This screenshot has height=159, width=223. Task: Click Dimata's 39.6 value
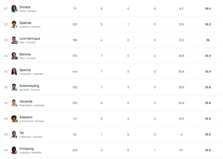208,9
